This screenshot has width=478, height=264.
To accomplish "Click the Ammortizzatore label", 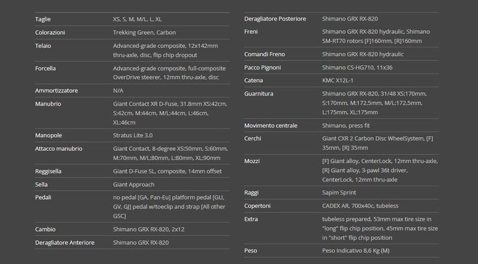I will point(56,91).
